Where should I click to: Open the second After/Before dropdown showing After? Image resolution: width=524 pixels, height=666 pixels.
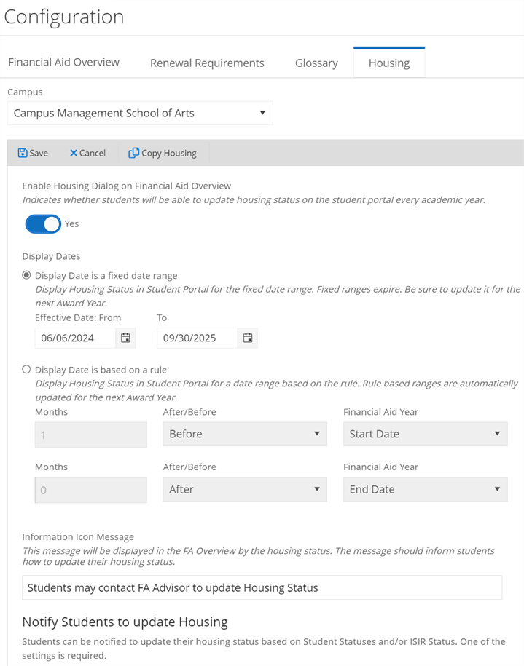[316, 489]
